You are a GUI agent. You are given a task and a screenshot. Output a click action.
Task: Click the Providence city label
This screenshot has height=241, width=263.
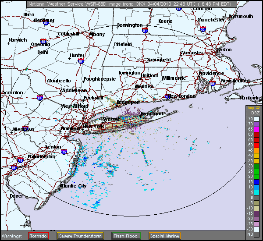point(211,73)
